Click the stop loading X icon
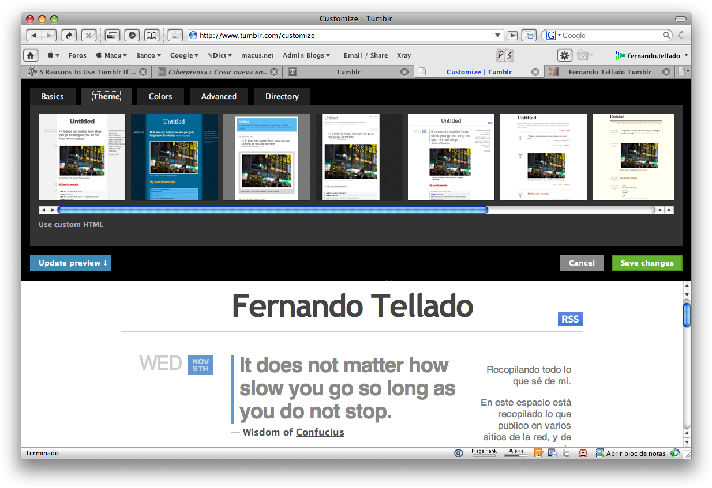This screenshot has height=488, width=712. click(88, 35)
